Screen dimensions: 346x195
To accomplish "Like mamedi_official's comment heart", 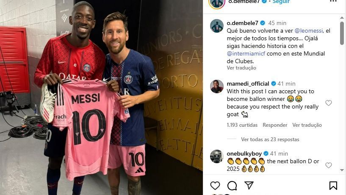I will (x=329, y=103).
